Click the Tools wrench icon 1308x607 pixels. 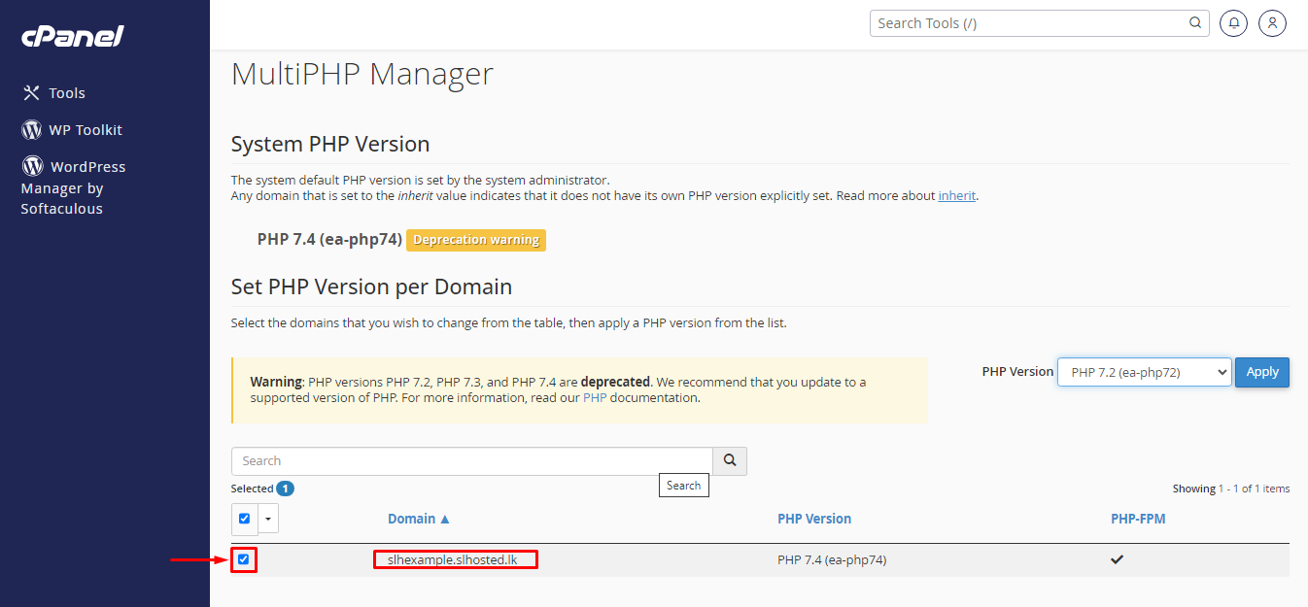(31, 93)
